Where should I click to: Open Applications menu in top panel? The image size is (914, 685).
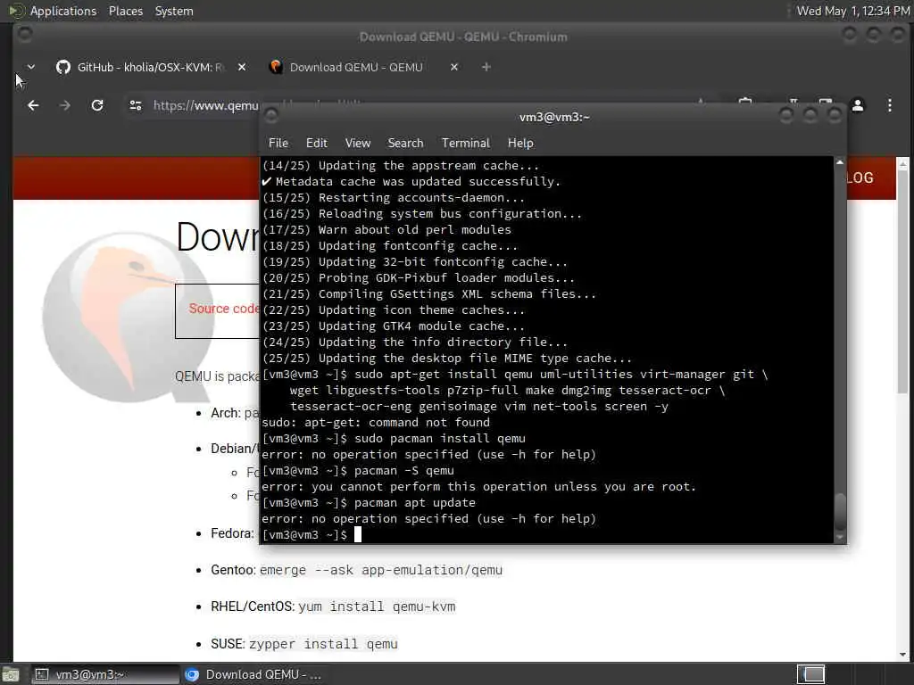(x=63, y=11)
